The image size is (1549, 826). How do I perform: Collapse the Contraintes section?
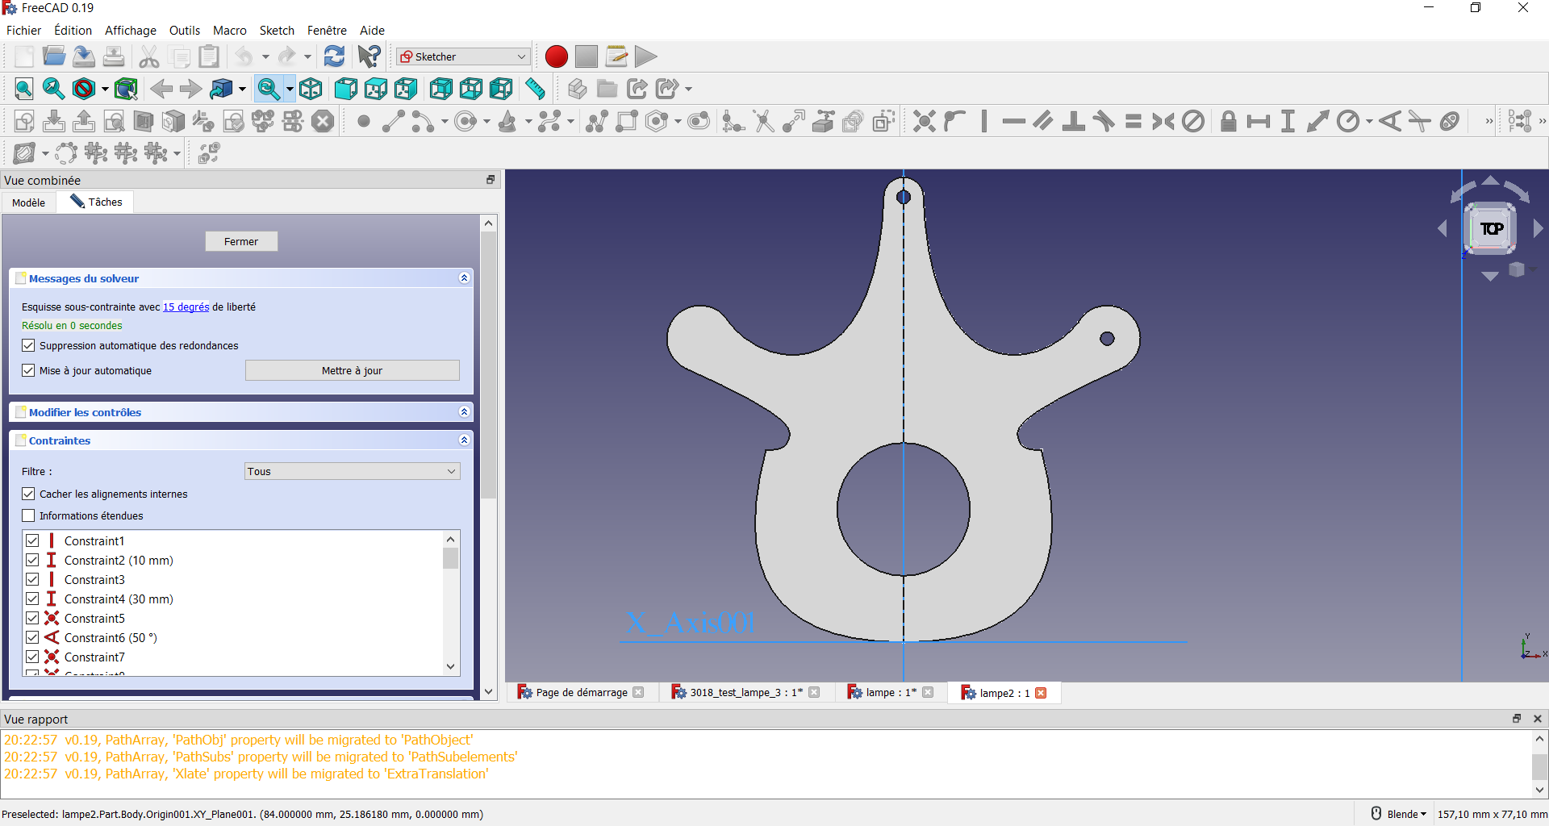[464, 440]
